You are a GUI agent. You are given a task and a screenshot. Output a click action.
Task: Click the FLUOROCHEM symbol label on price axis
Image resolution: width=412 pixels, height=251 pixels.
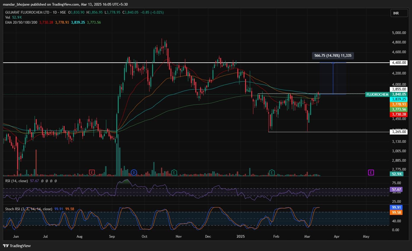[377, 94]
